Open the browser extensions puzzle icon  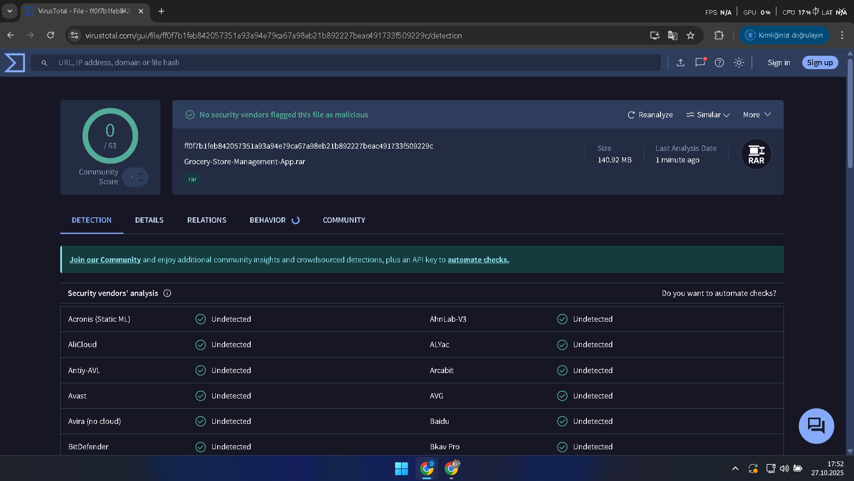pos(719,35)
